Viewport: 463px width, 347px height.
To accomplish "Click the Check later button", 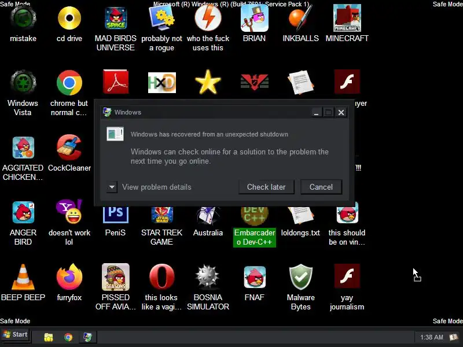I will 266,187.
